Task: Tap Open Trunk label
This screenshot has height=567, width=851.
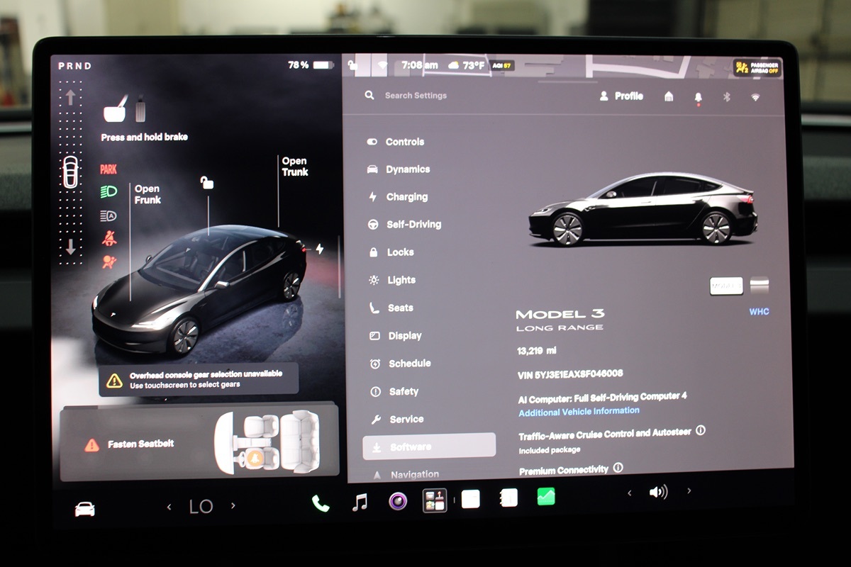Action: point(294,167)
